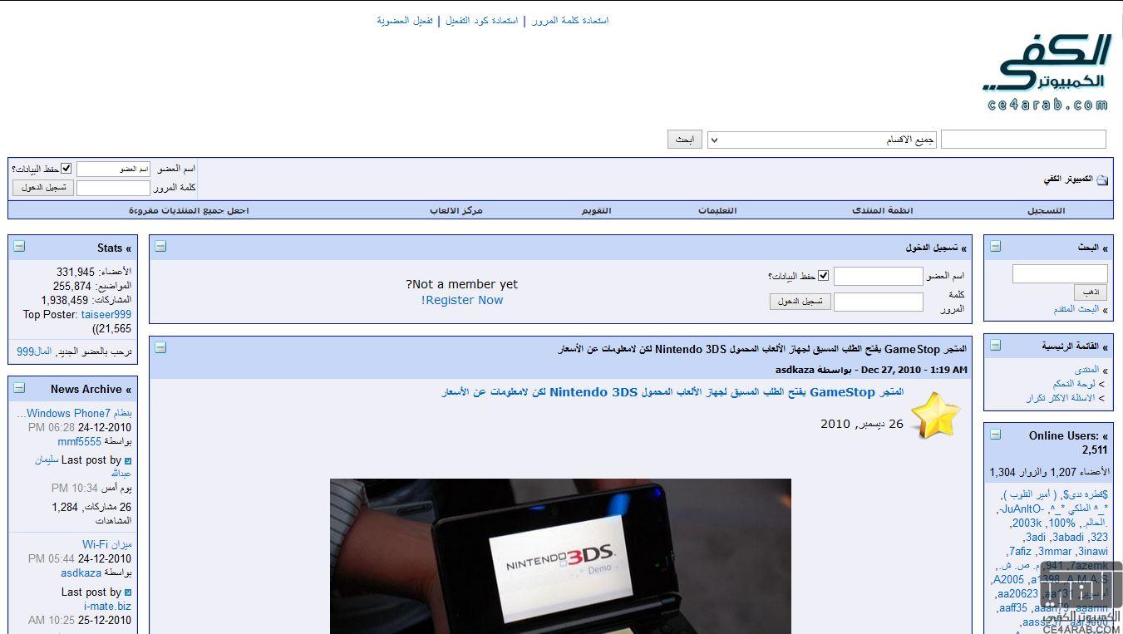This screenshot has width=1123, height=634.
Task: Click the yellow star icon in article
Action: click(935, 415)
